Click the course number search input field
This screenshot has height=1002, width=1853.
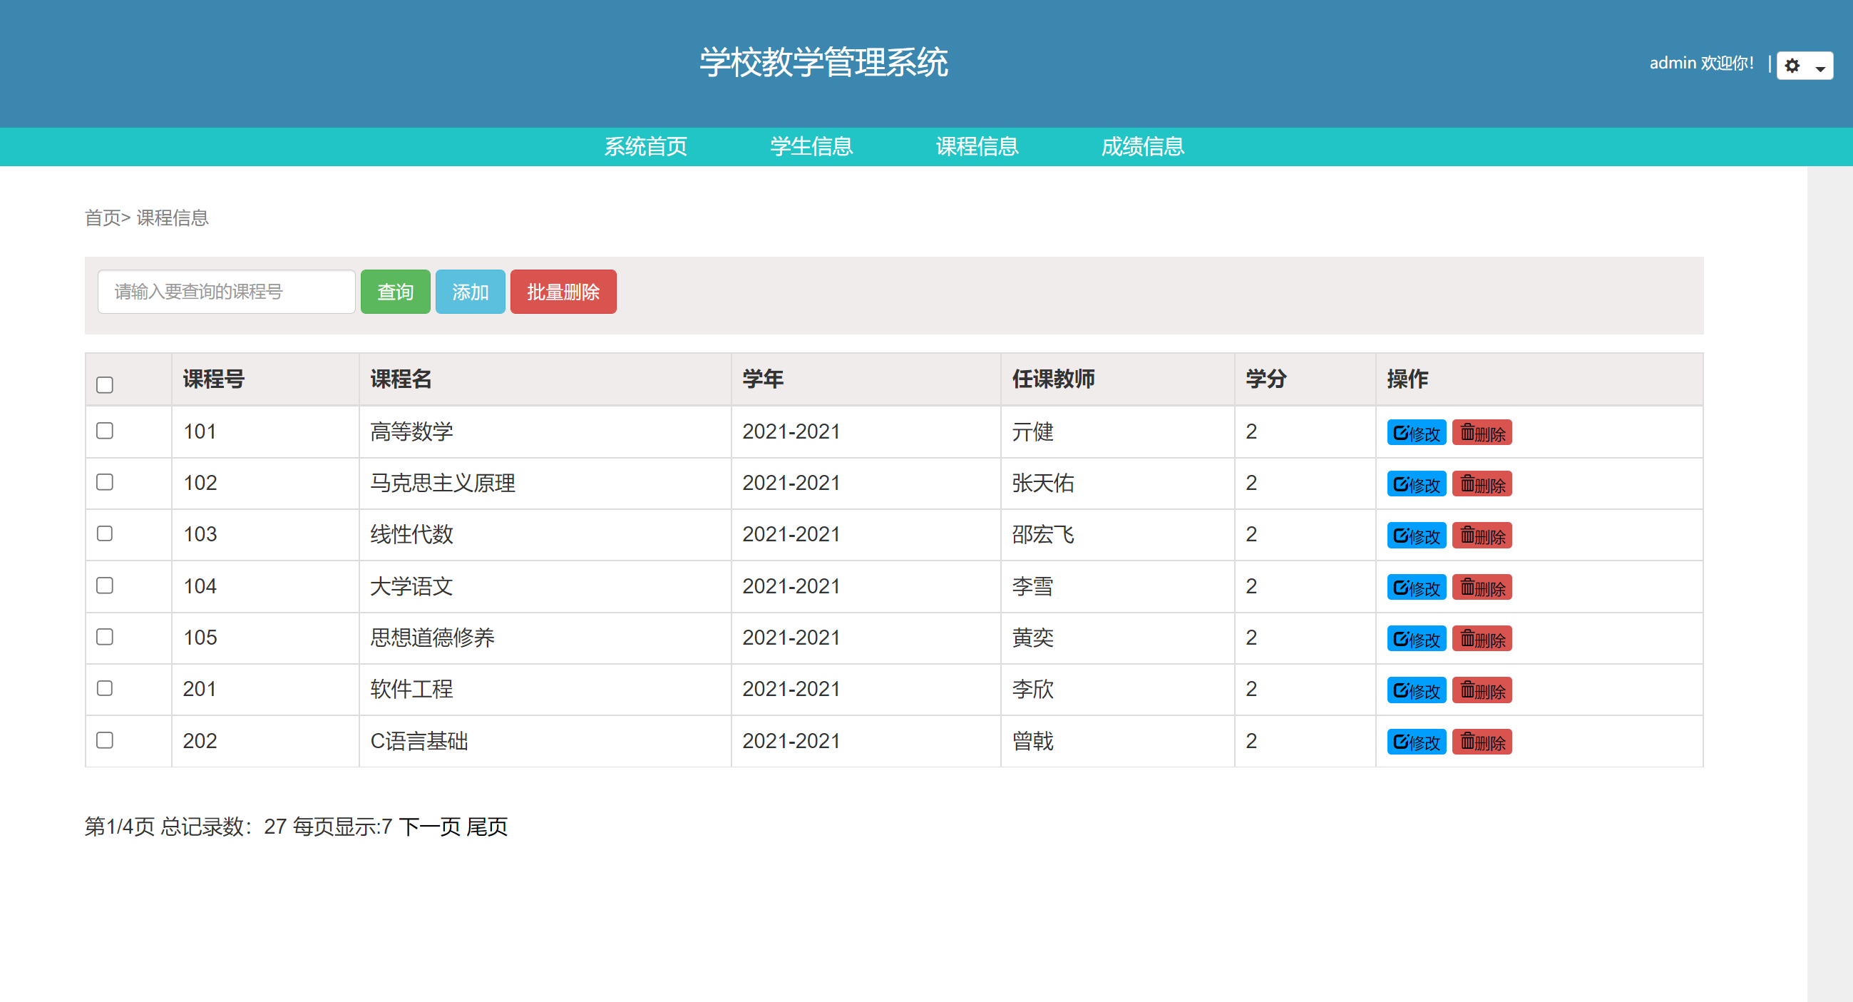pos(226,291)
